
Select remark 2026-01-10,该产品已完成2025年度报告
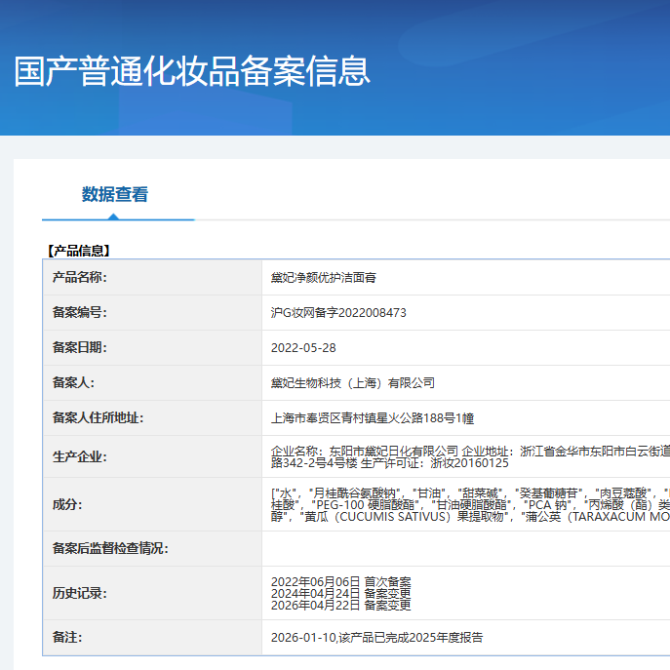(376, 638)
